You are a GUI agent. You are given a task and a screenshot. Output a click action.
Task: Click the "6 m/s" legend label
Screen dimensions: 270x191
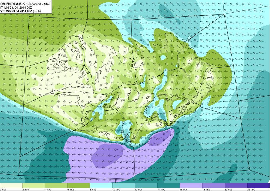[x=70, y=190]
